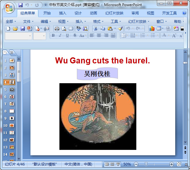This screenshot has width=190, height=170.
Task: Switch to the 开始 ribbon tab
Action: [47, 13]
